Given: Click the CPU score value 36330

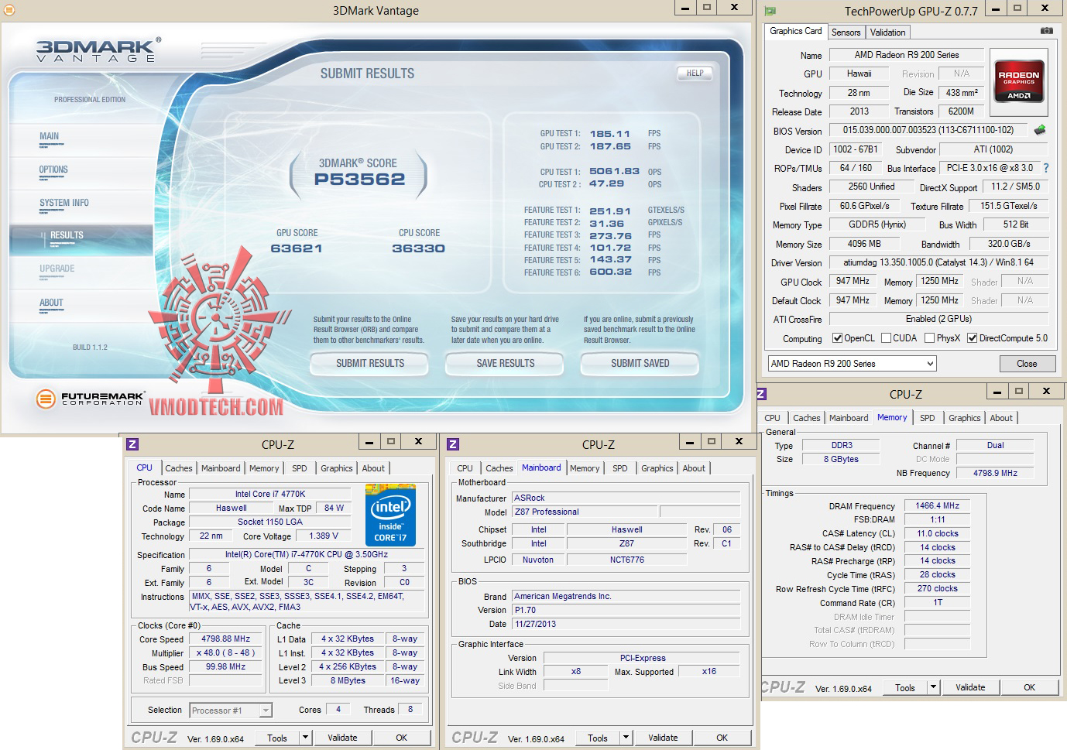Looking at the screenshot, I should point(418,248).
